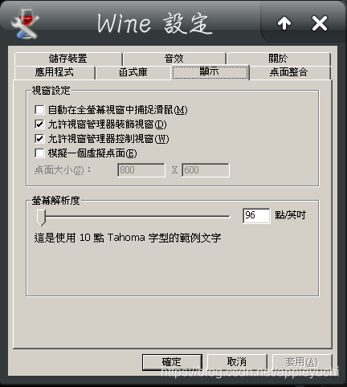Enable 自動在全螢幕視窗中捕捉滑鼠 checkbox

coord(39,109)
